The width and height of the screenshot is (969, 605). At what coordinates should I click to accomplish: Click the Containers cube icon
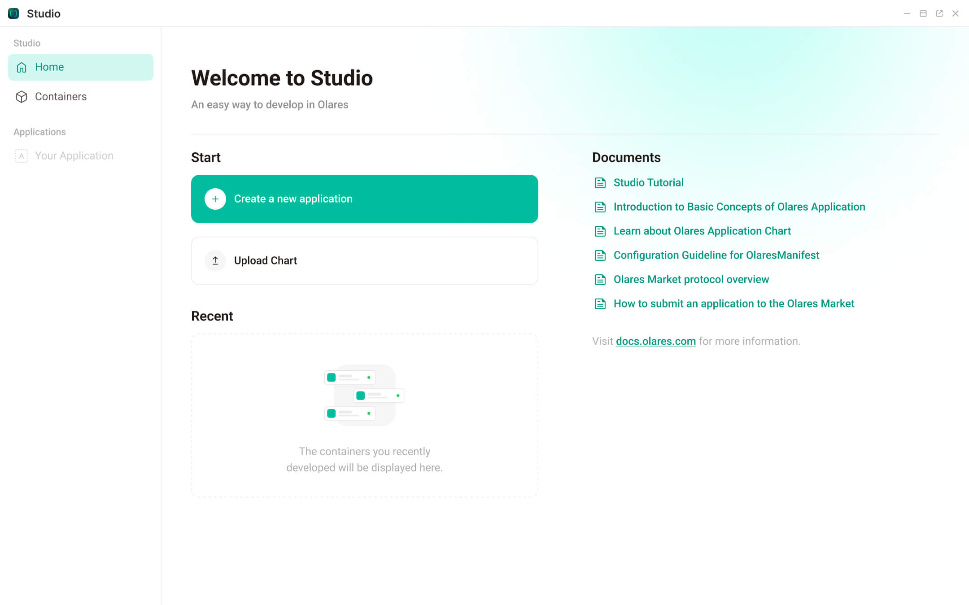tap(22, 97)
